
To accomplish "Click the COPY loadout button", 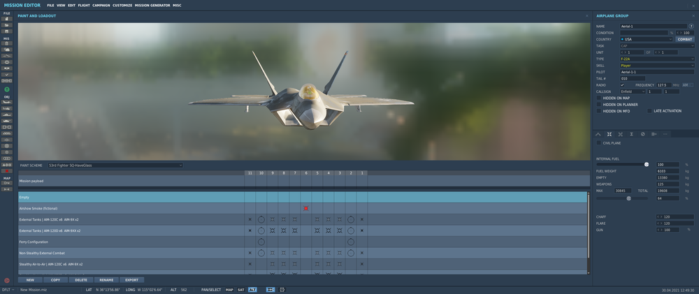I will tap(56, 280).
